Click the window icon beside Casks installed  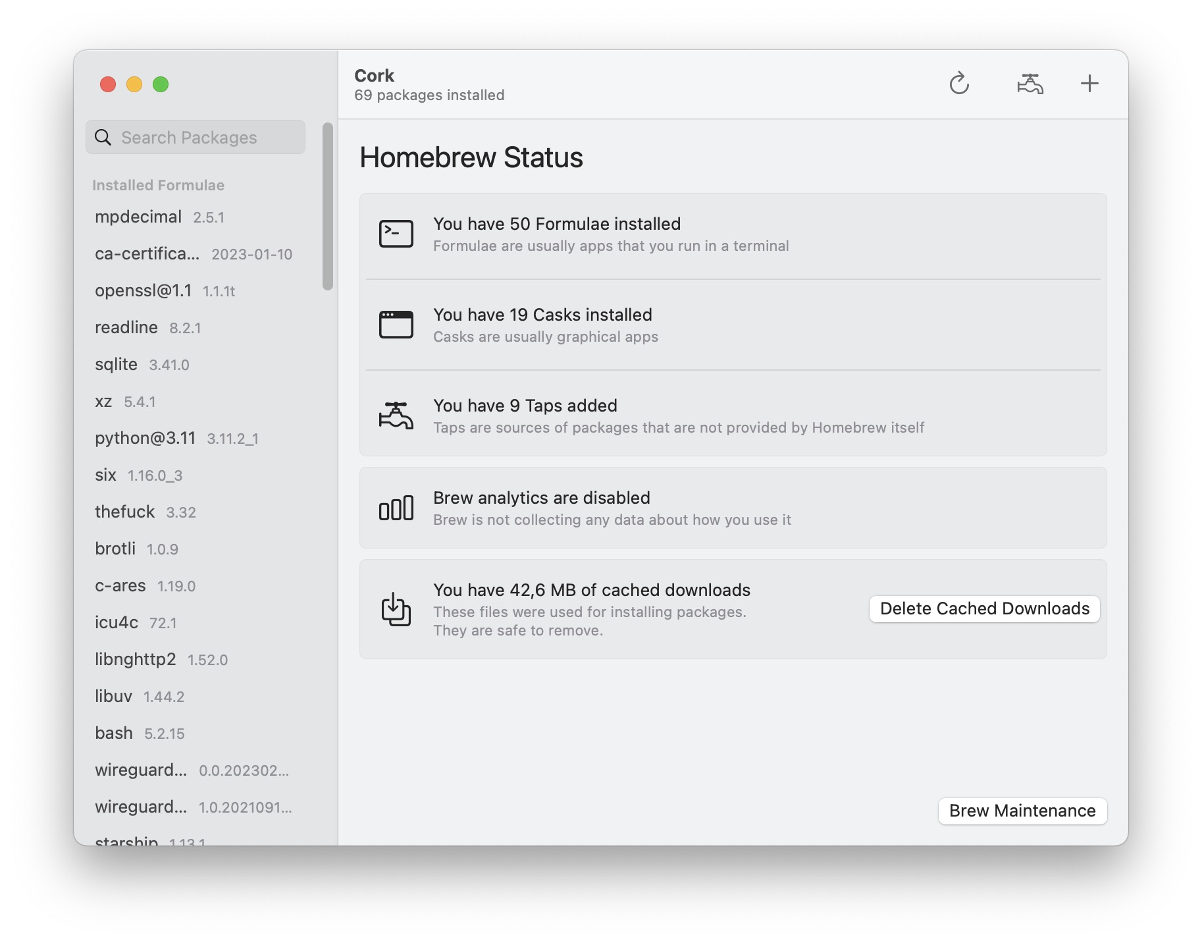coord(396,325)
